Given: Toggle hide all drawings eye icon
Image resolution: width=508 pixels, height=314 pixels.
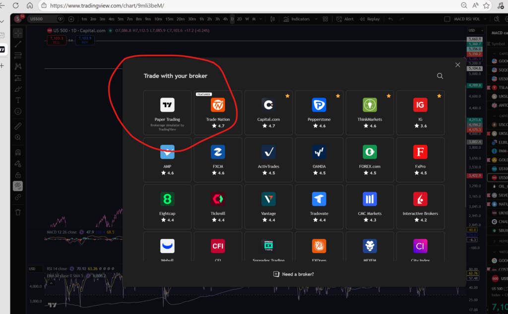Looking at the screenshot, I should tap(18, 186).
